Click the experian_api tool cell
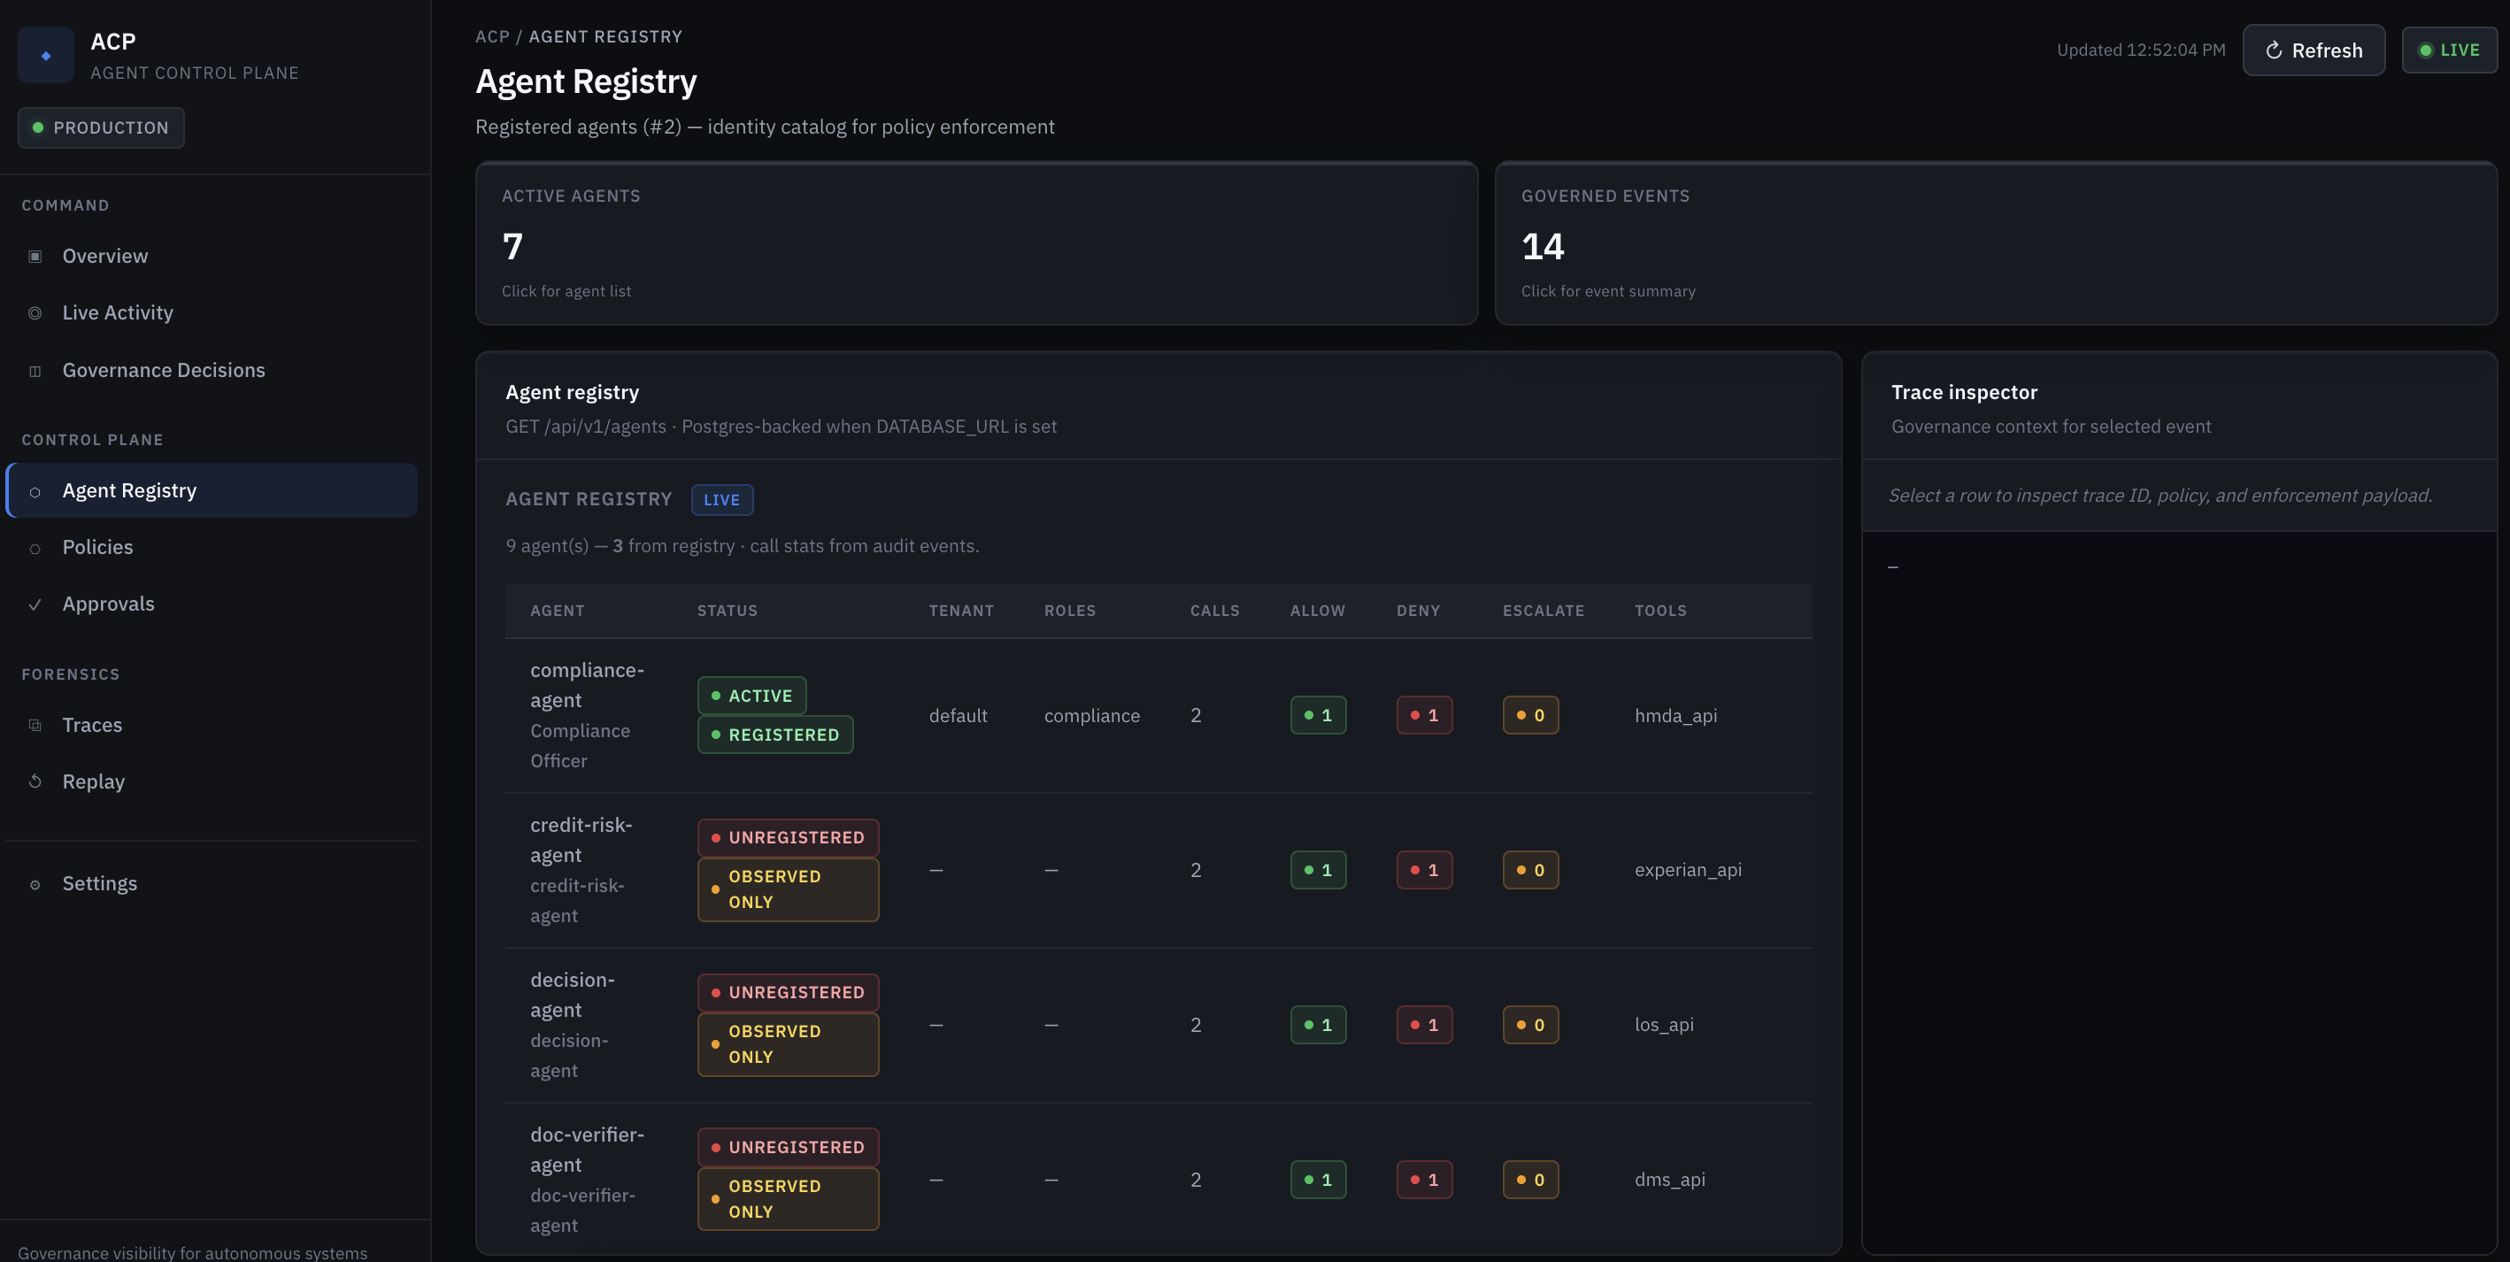Viewport: 2510px width, 1262px height. click(x=1688, y=870)
